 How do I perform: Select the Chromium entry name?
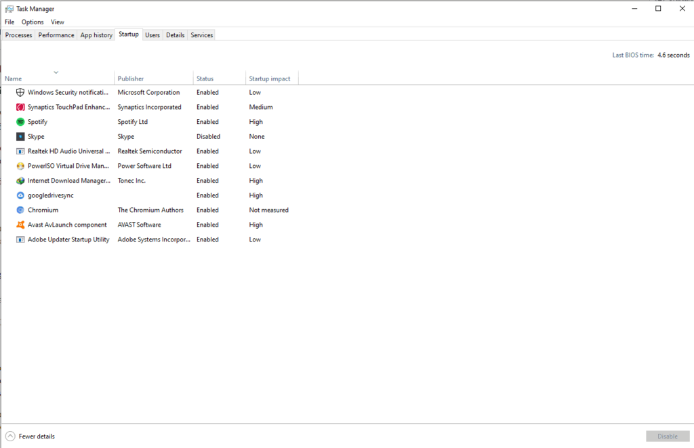tap(43, 210)
